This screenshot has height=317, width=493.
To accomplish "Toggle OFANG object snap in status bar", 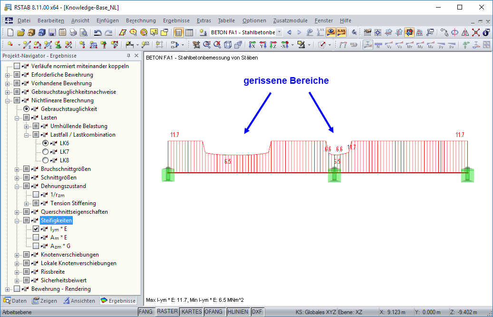I will (x=215, y=312).
